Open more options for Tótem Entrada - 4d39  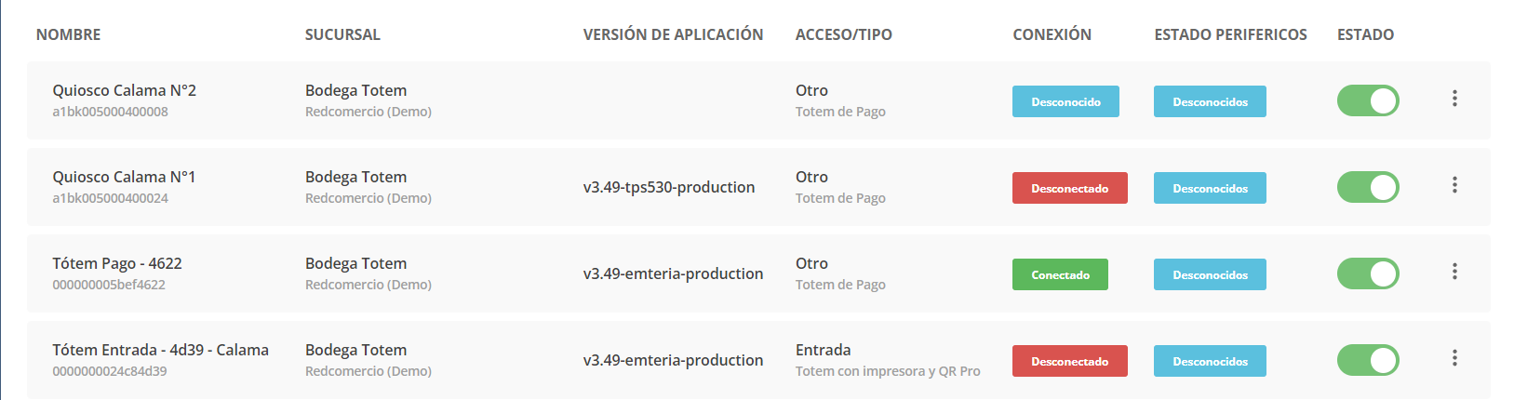[1454, 358]
